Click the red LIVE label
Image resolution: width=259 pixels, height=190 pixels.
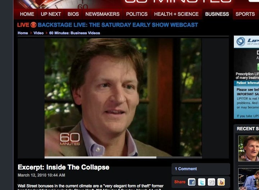(x=23, y=25)
